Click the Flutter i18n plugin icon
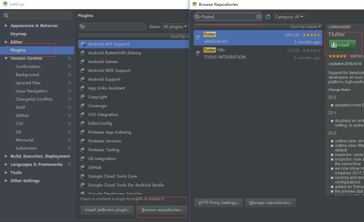The height and width of the screenshot is (222, 364). point(198,53)
